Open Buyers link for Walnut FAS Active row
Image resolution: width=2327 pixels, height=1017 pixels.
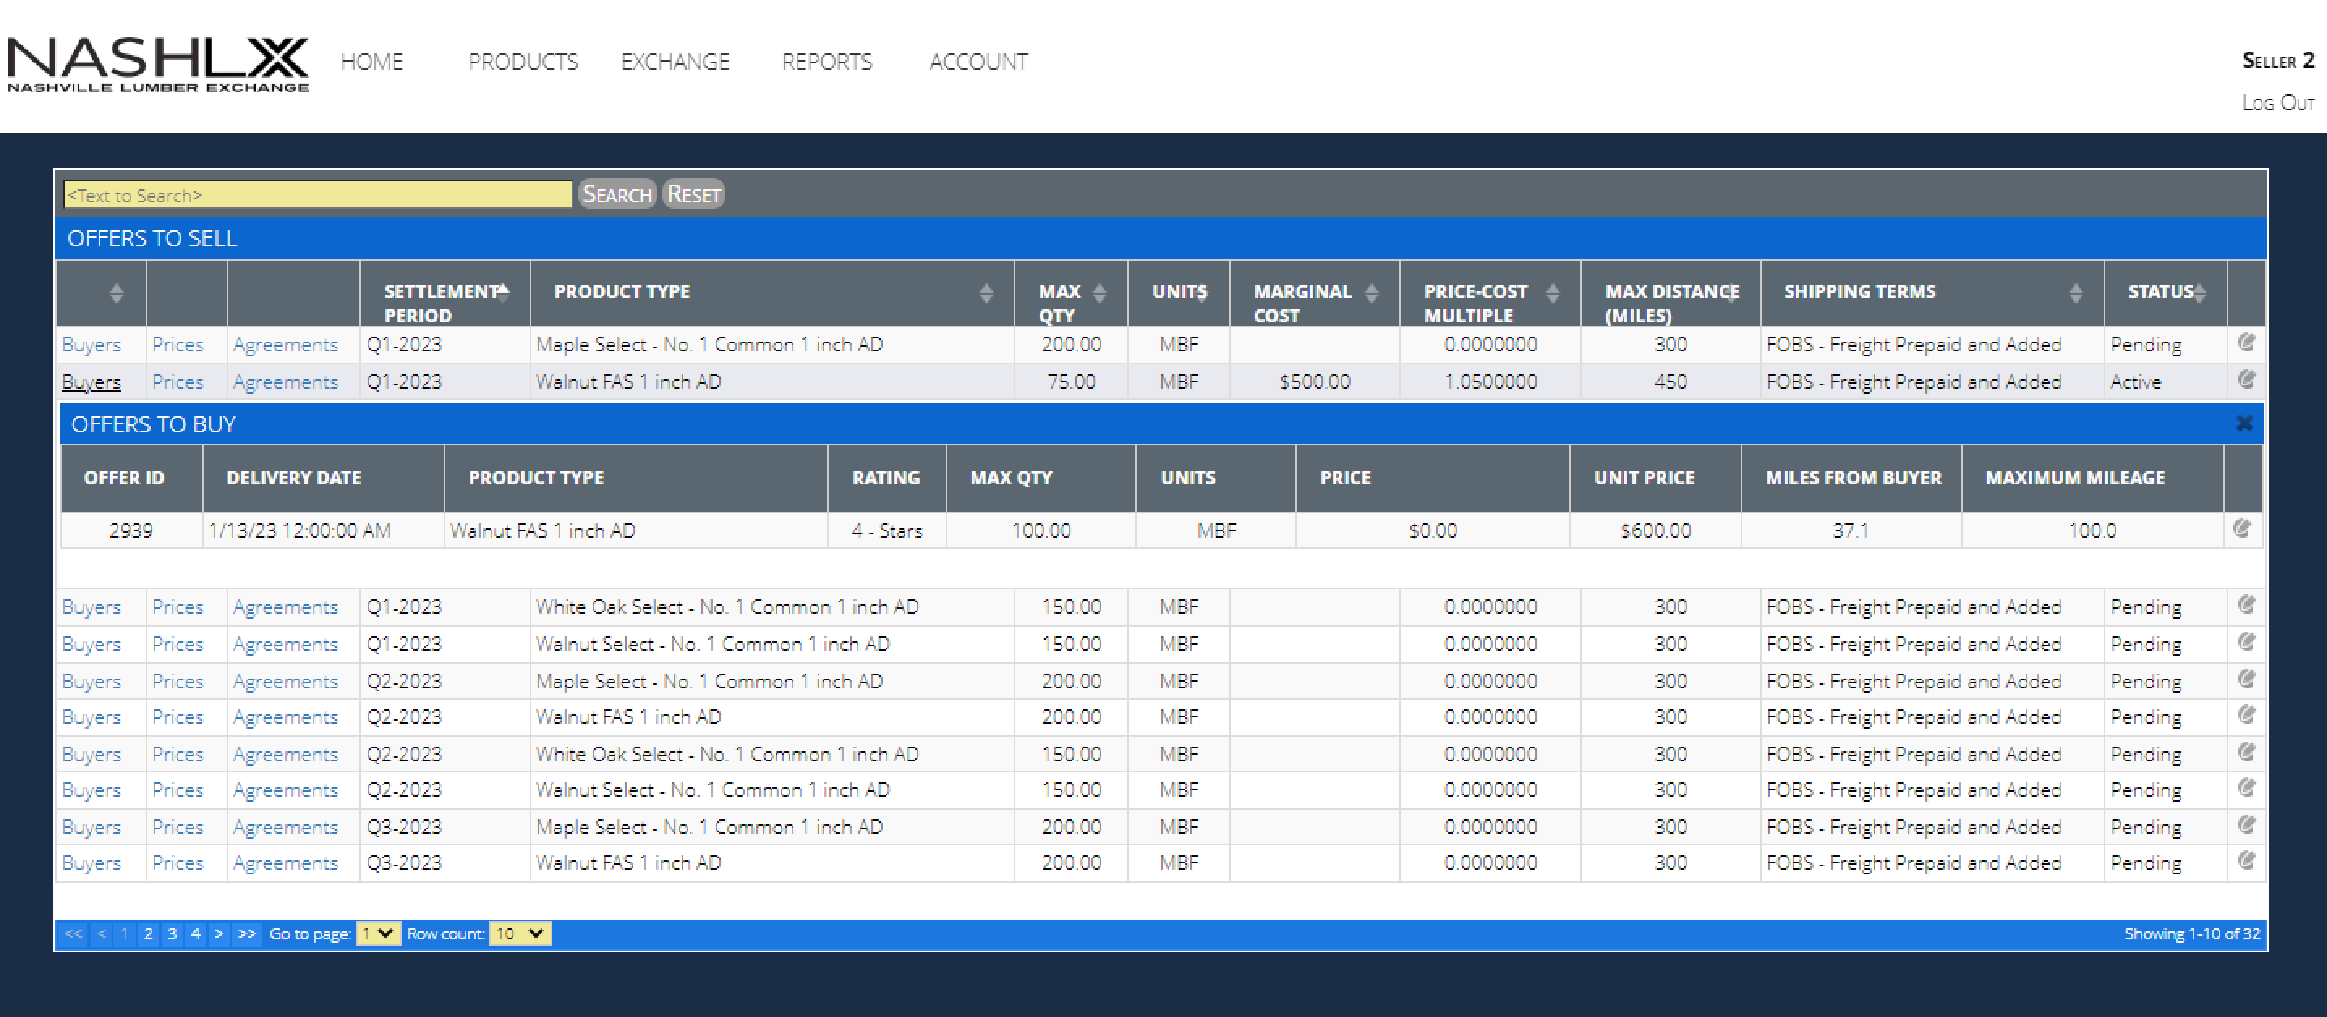(x=91, y=382)
